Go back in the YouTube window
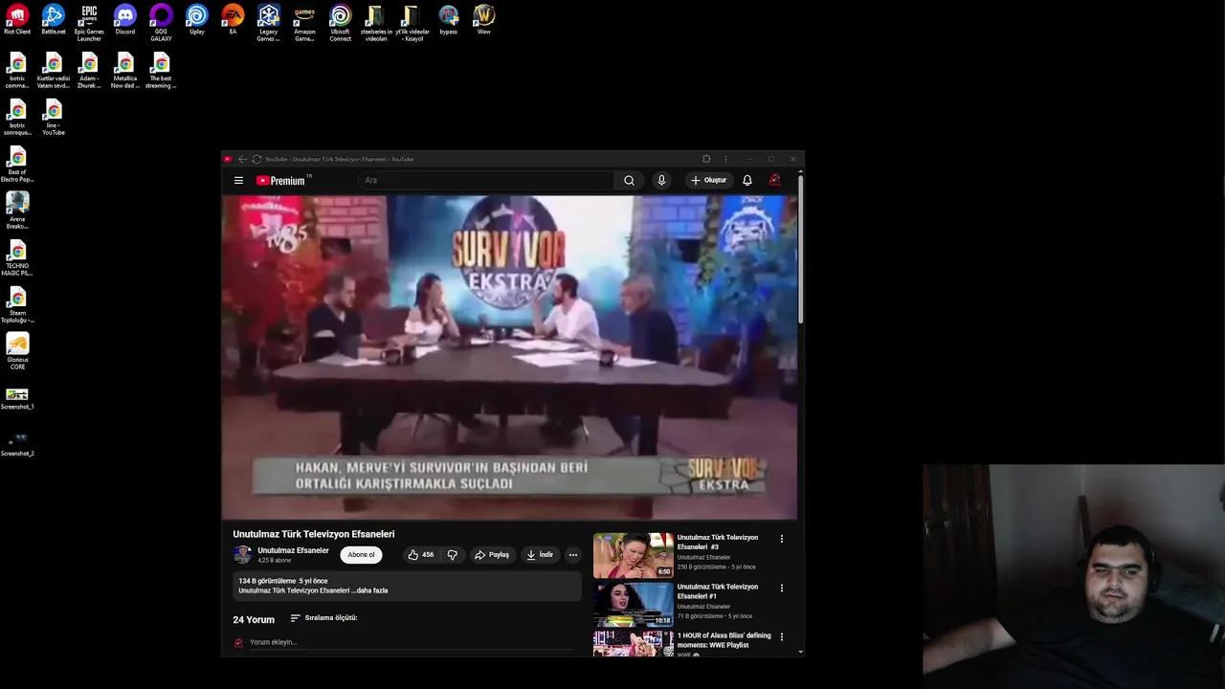The image size is (1225, 689). [x=242, y=159]
